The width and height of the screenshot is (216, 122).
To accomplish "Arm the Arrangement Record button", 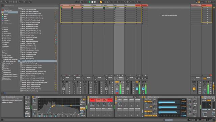I will [95, 2].
